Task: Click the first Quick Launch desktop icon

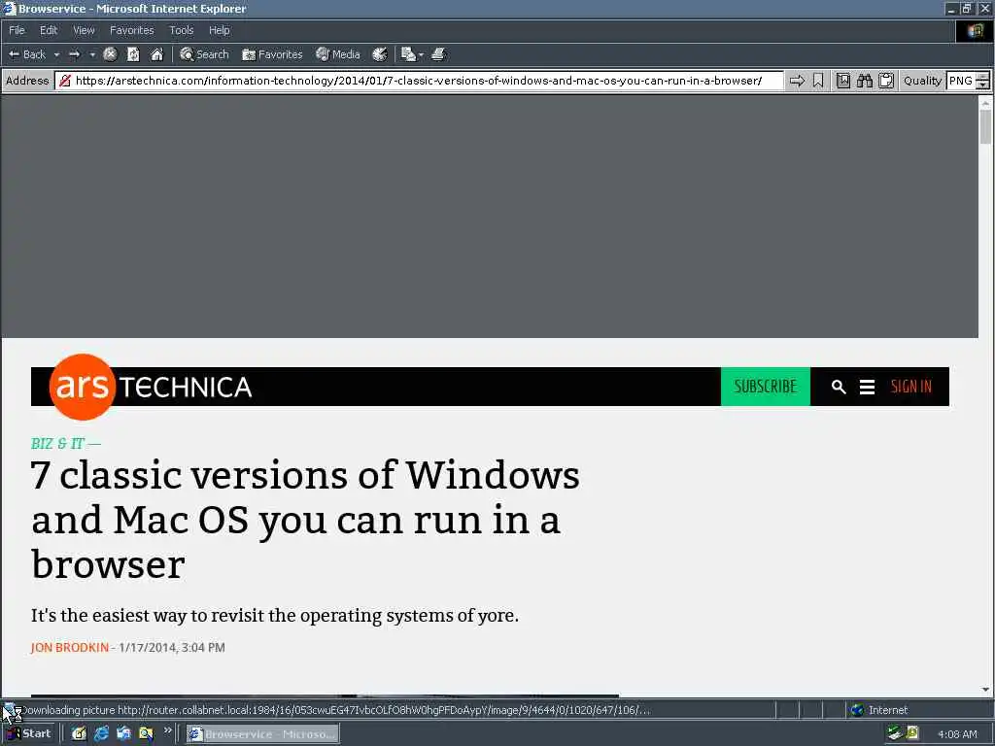Action: (x=79, y=734)
